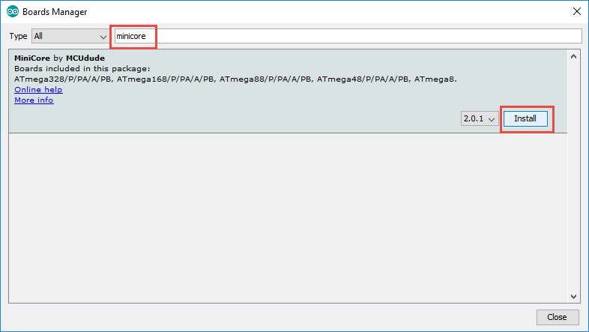Image resolution: width=589 pixels, height=332 pixels.
Task: Open the Type filter dropdown showing All
Action: pyautogui.click(x=71, y=36)
